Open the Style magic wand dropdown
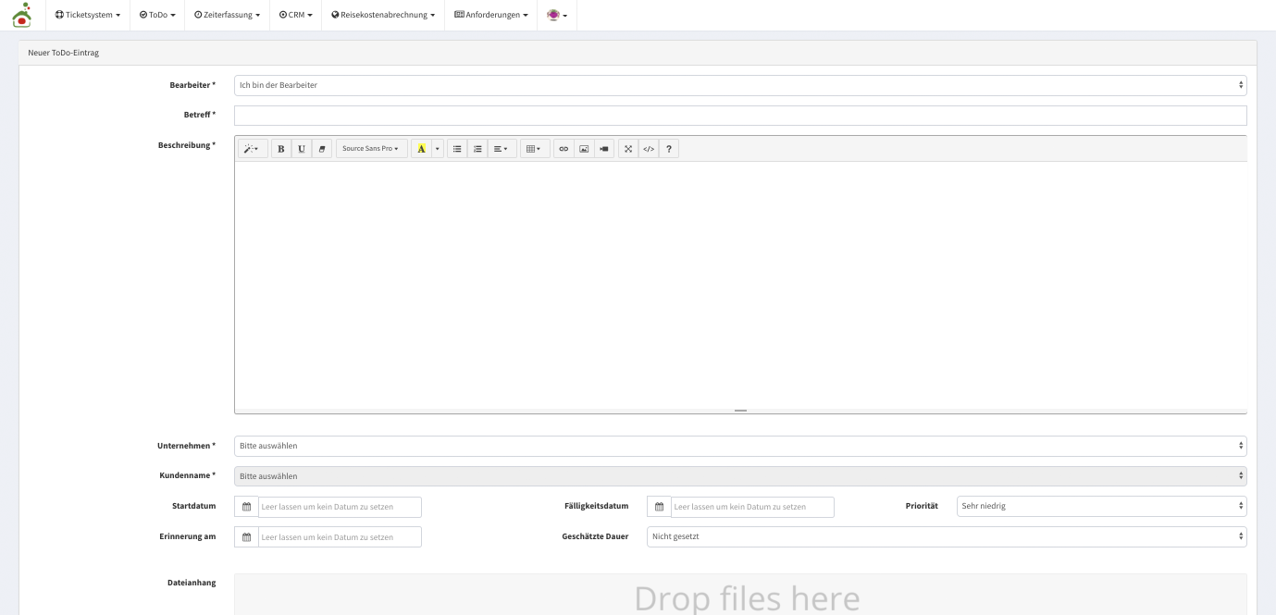Image resolution: width=1276 pixels, height=615 pixels. tap(253, 148)
